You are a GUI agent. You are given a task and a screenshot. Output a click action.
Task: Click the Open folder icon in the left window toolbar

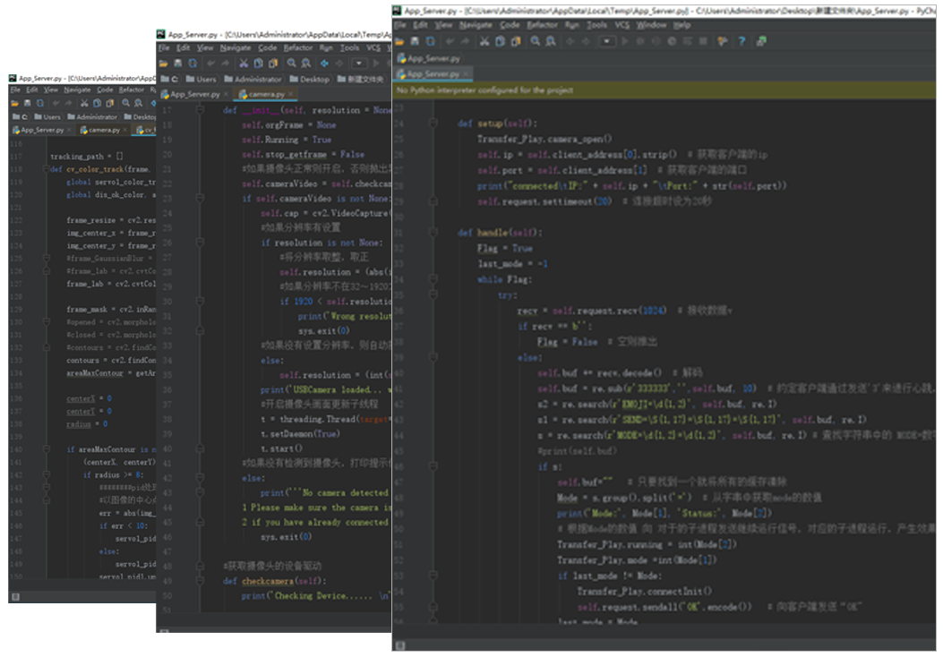tap(16, 103)
